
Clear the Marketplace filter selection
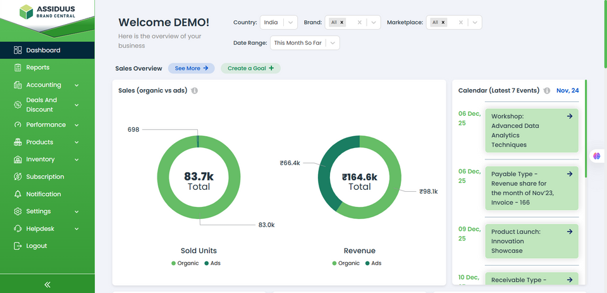(x=460, y=22)
